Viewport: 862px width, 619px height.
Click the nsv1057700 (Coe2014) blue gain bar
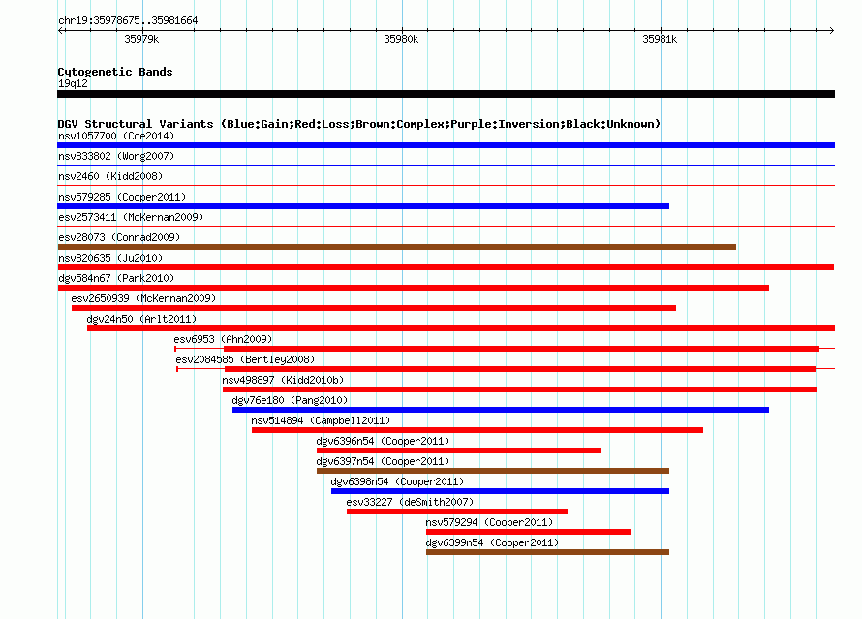pos(446,145)
